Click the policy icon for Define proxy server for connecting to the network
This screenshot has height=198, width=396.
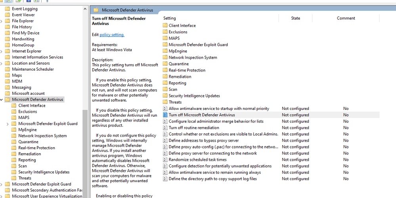tap(165, 153)
